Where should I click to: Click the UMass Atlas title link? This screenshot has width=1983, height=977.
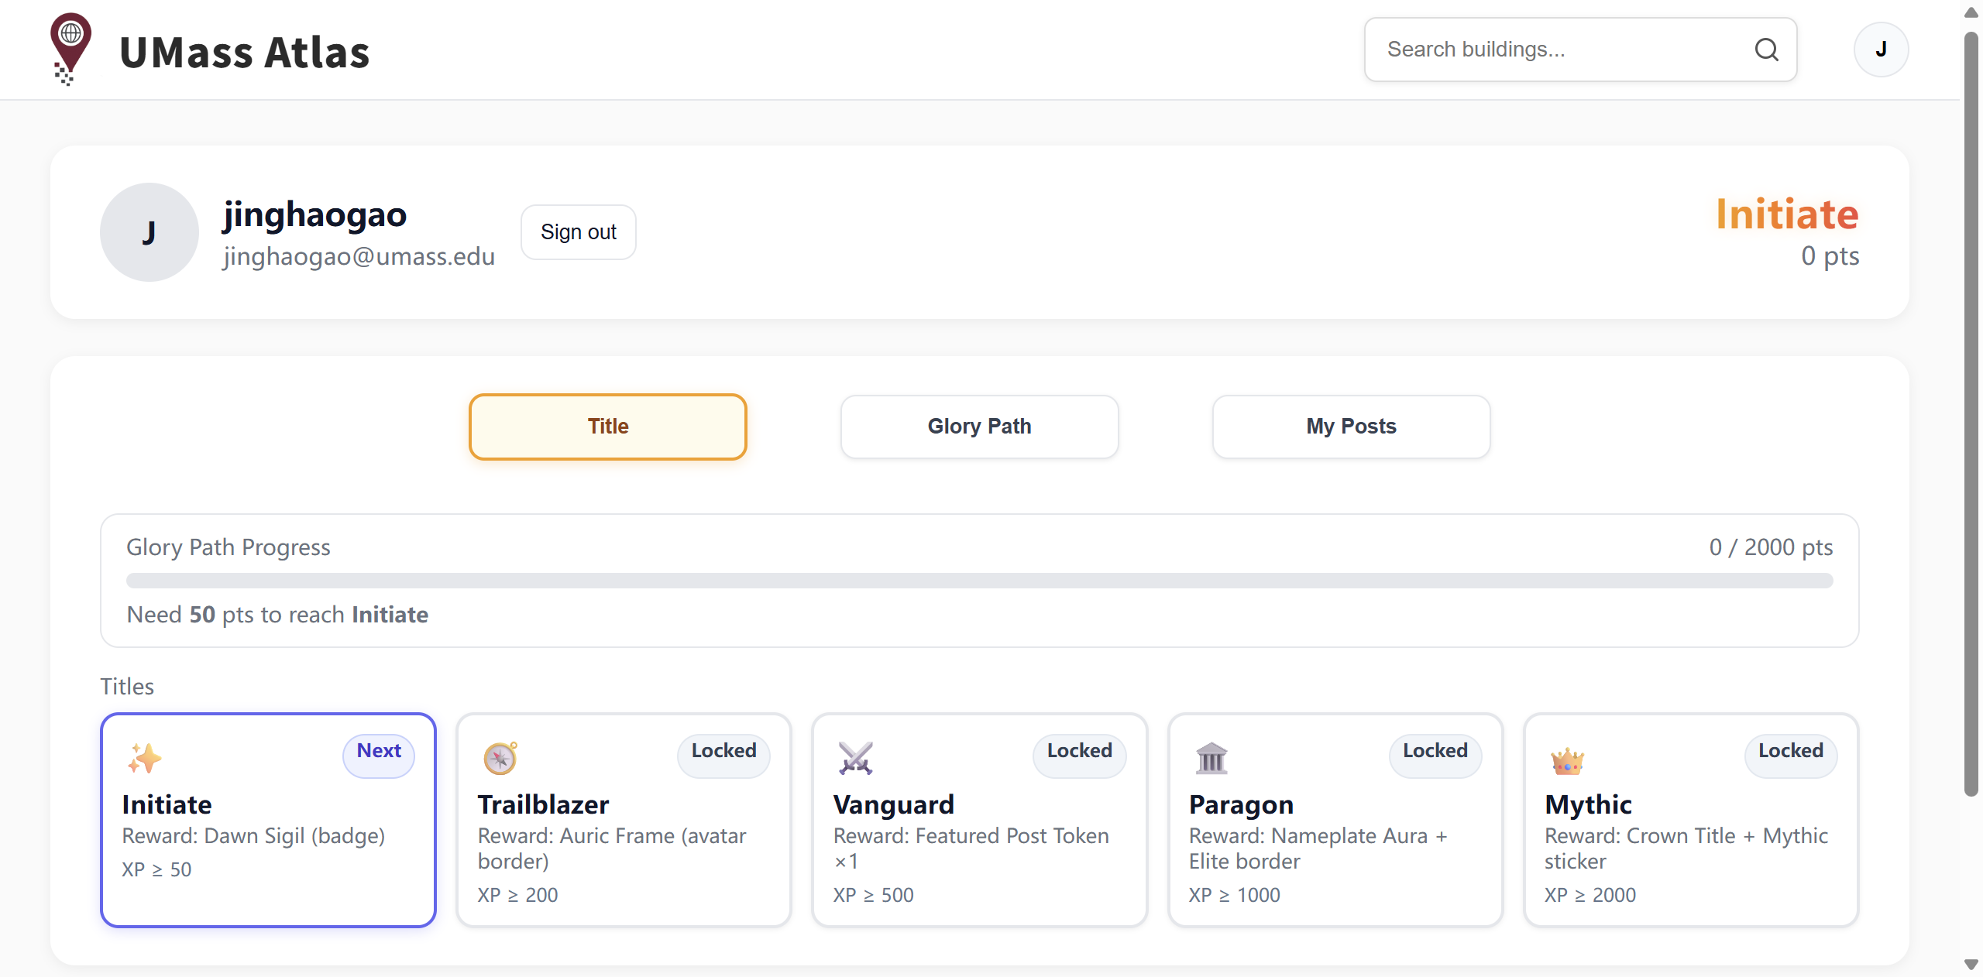pos(244,53)
